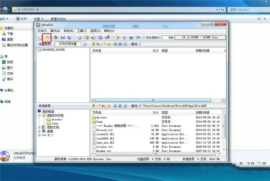This screenshot has width=270, height=181.
Task: Click the up-folder arrow in upper pane toolbar
Action: click(x=93, y=44)
